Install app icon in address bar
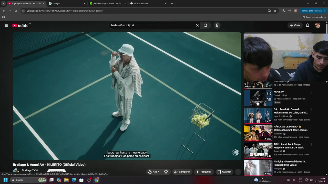Image resolution: width=328 pixels, height=184 pixels. 269,11
